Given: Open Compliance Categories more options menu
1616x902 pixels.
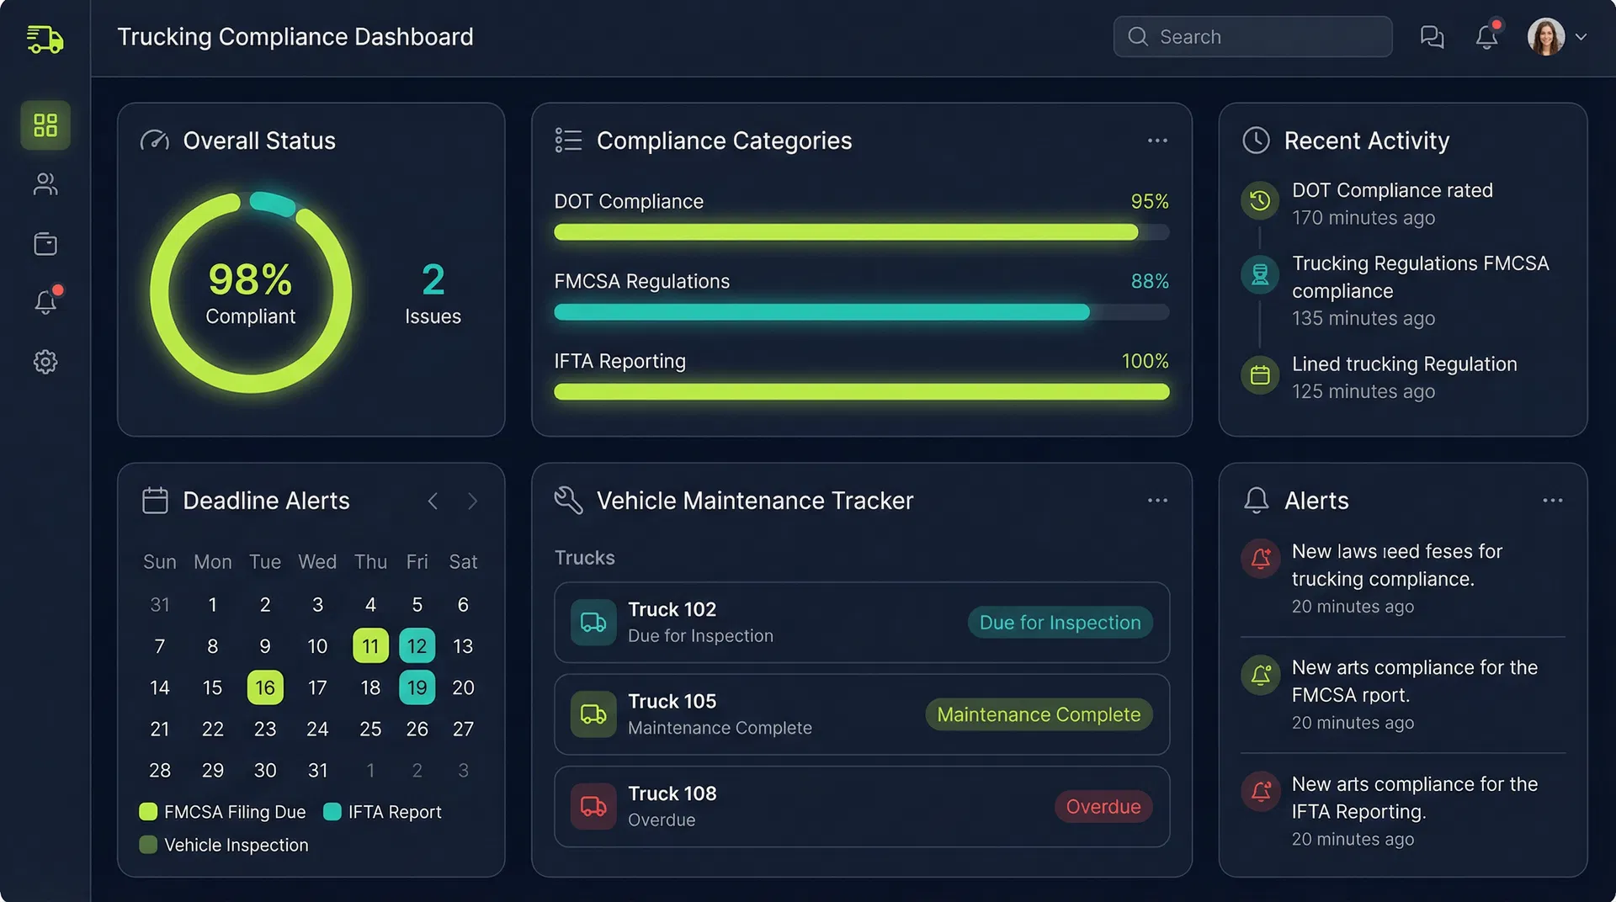Looking at the screenshot, I should click(x=1157, y=141).
